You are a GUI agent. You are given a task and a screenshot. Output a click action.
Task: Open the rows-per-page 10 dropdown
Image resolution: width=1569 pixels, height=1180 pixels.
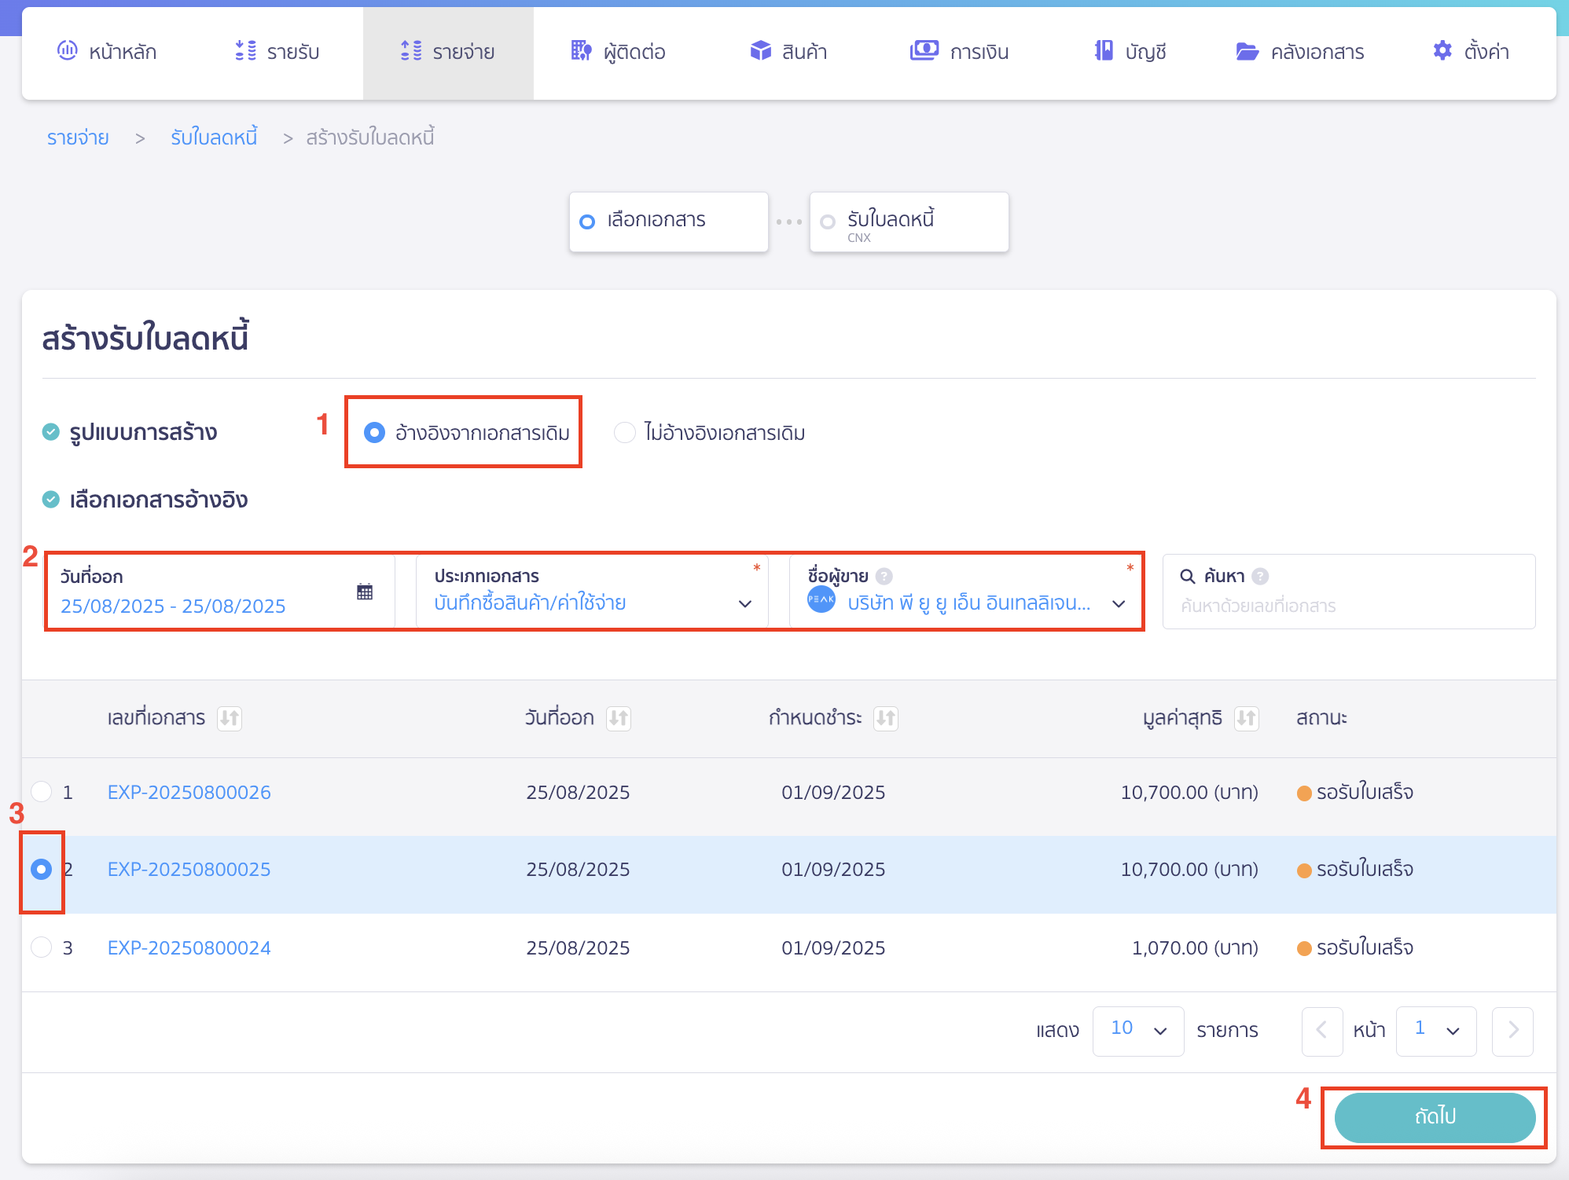[1137, 1030]
